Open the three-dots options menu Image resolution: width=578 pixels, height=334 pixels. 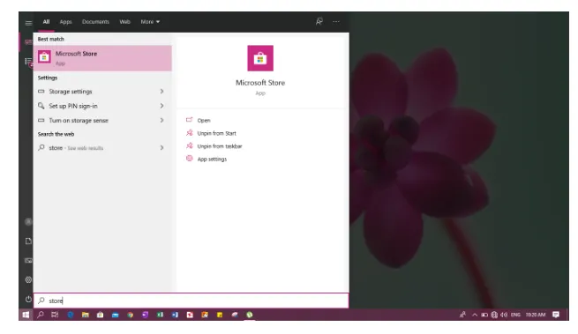coord(336,22)
